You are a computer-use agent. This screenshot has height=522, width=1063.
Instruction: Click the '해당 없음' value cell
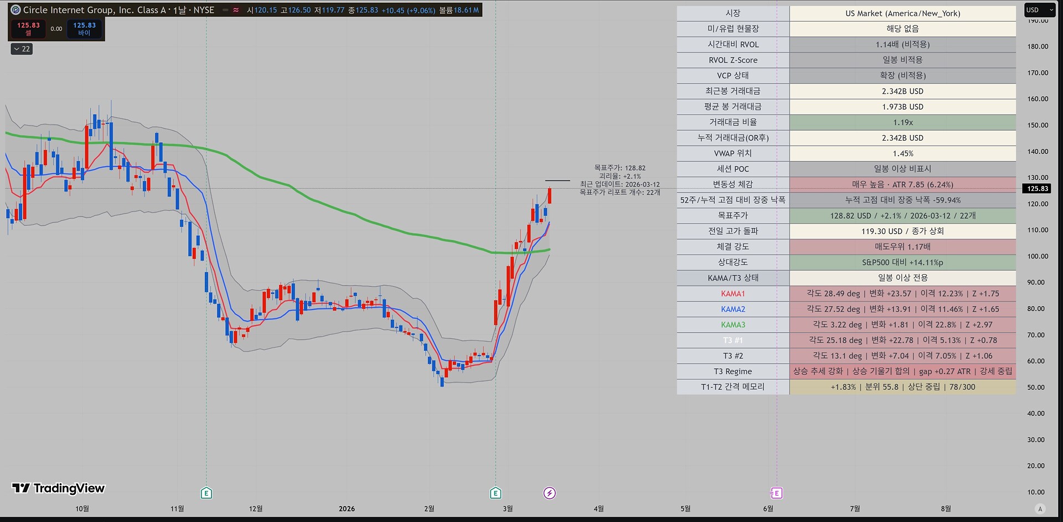902,29
